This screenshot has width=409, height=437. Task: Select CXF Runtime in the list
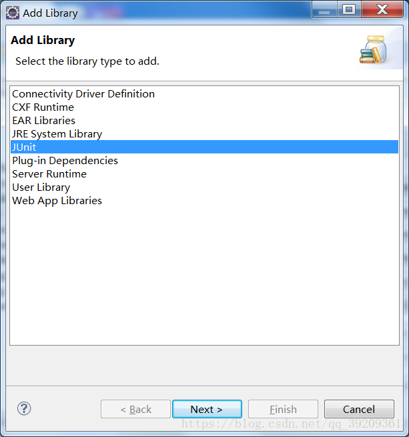point(204,107)
